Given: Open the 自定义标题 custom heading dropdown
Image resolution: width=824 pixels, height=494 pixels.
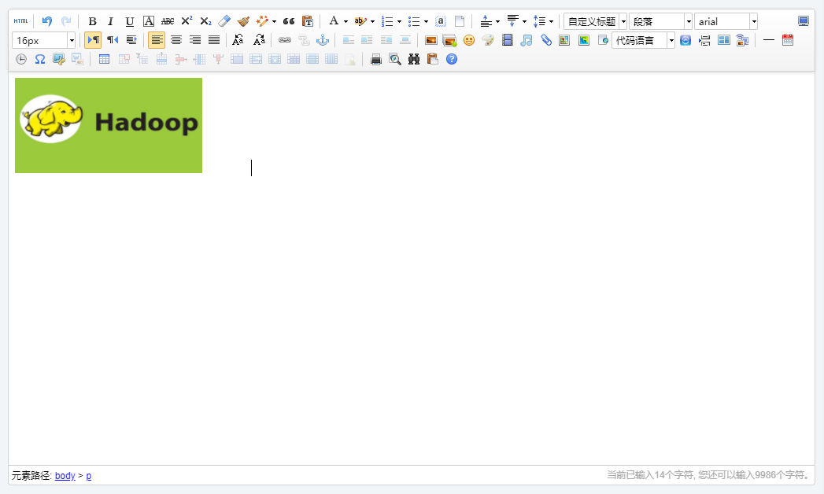Looking at the screenshot, I should pyautogui.click(x=596, y=21).
